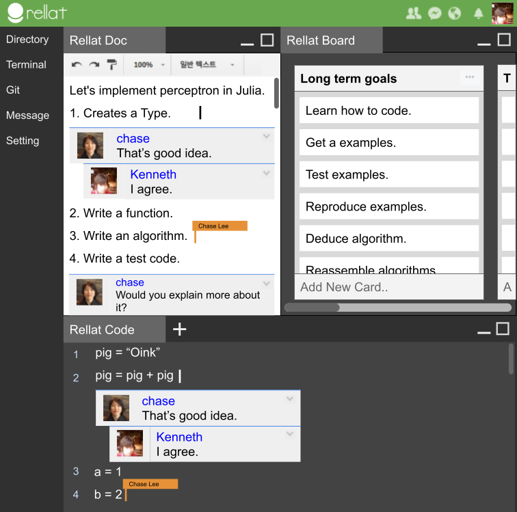
Task: Open the "Test examples." card
Action: point(389,174)
